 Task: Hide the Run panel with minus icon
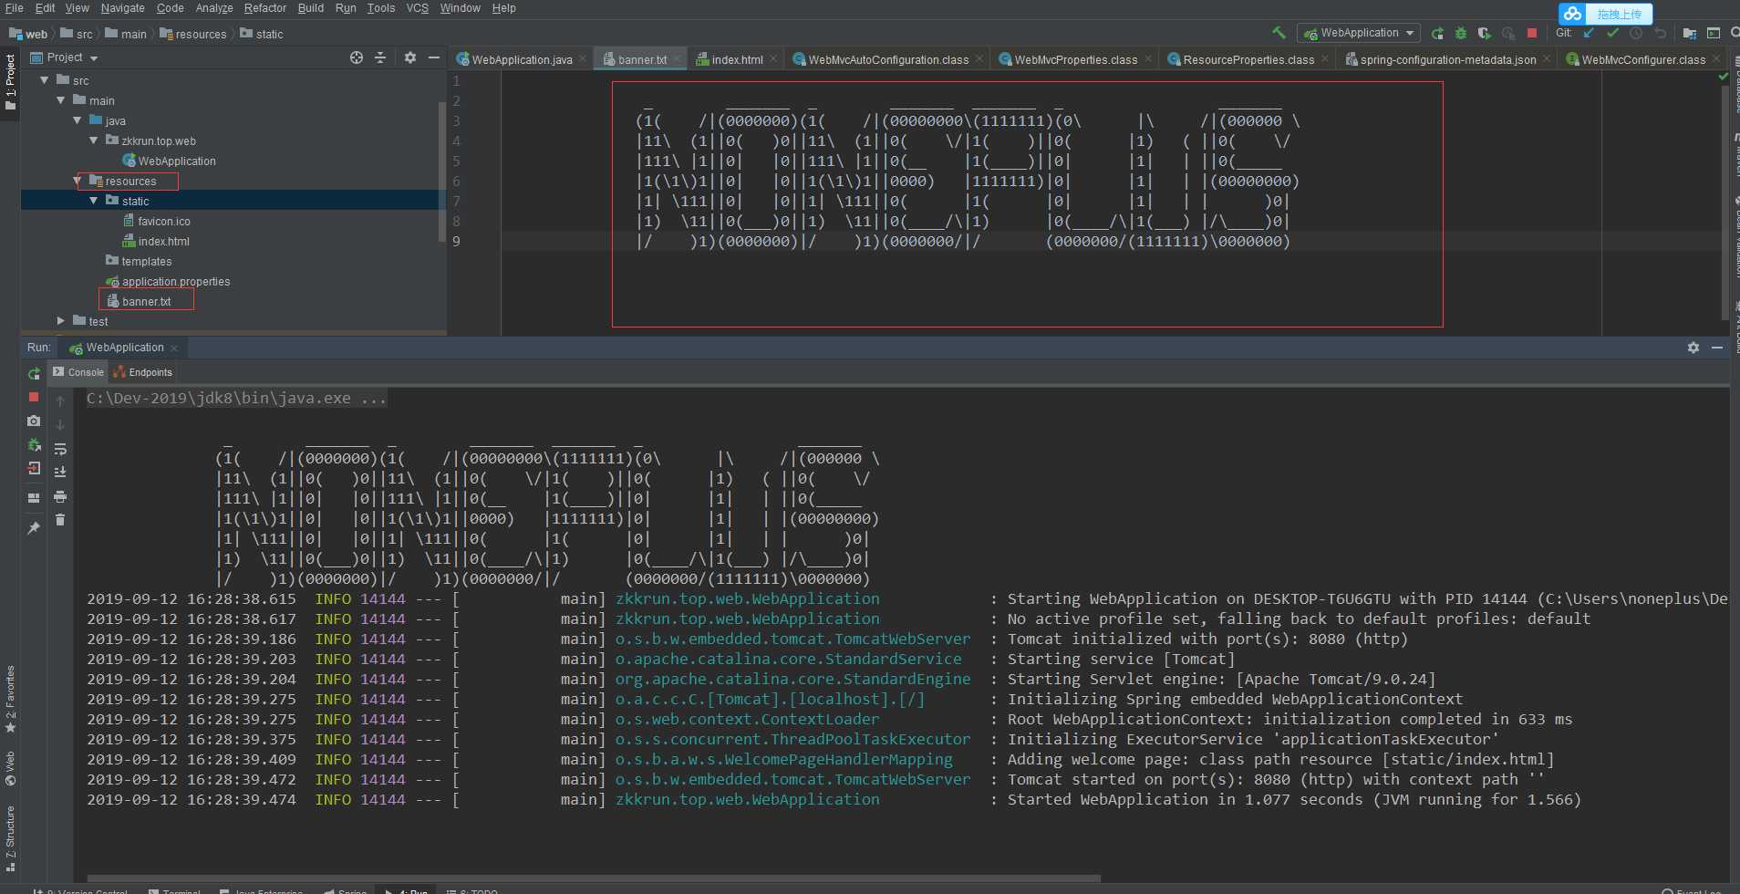pyautogui.click(x=1717, y=348)
